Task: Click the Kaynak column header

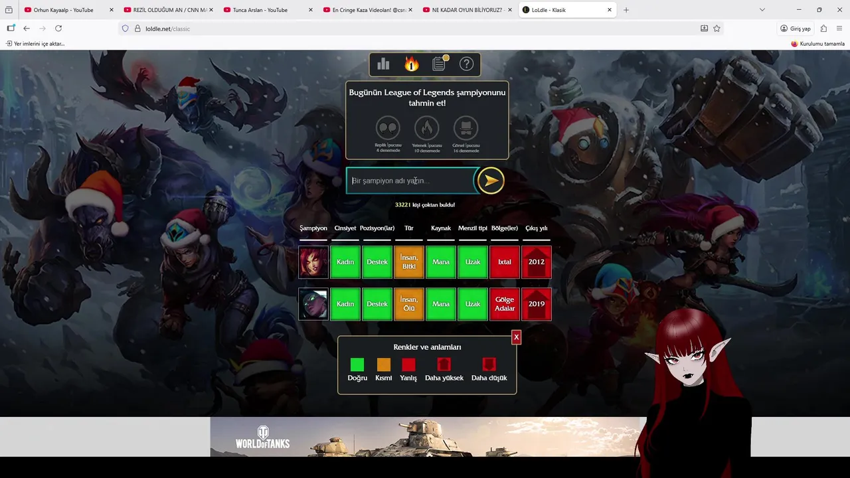Action: (x=441, y=228)
